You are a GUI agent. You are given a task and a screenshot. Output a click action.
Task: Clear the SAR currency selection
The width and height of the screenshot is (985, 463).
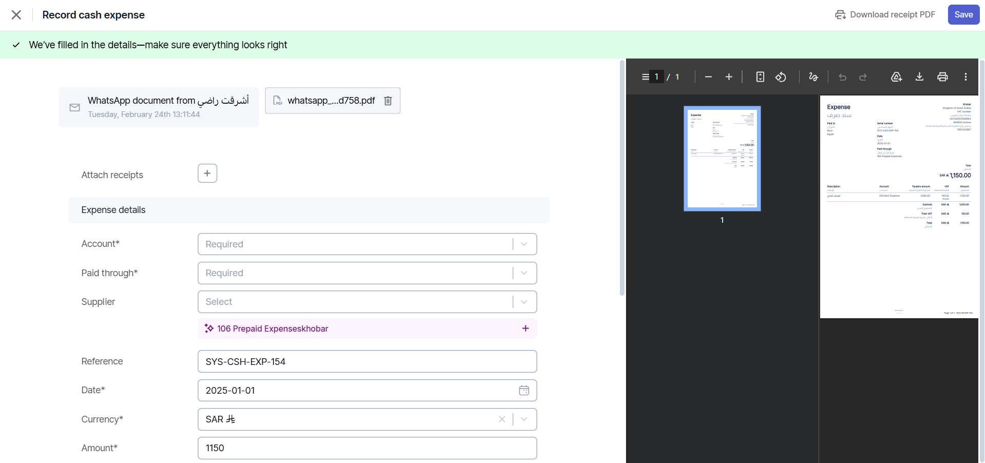(502, 419)
